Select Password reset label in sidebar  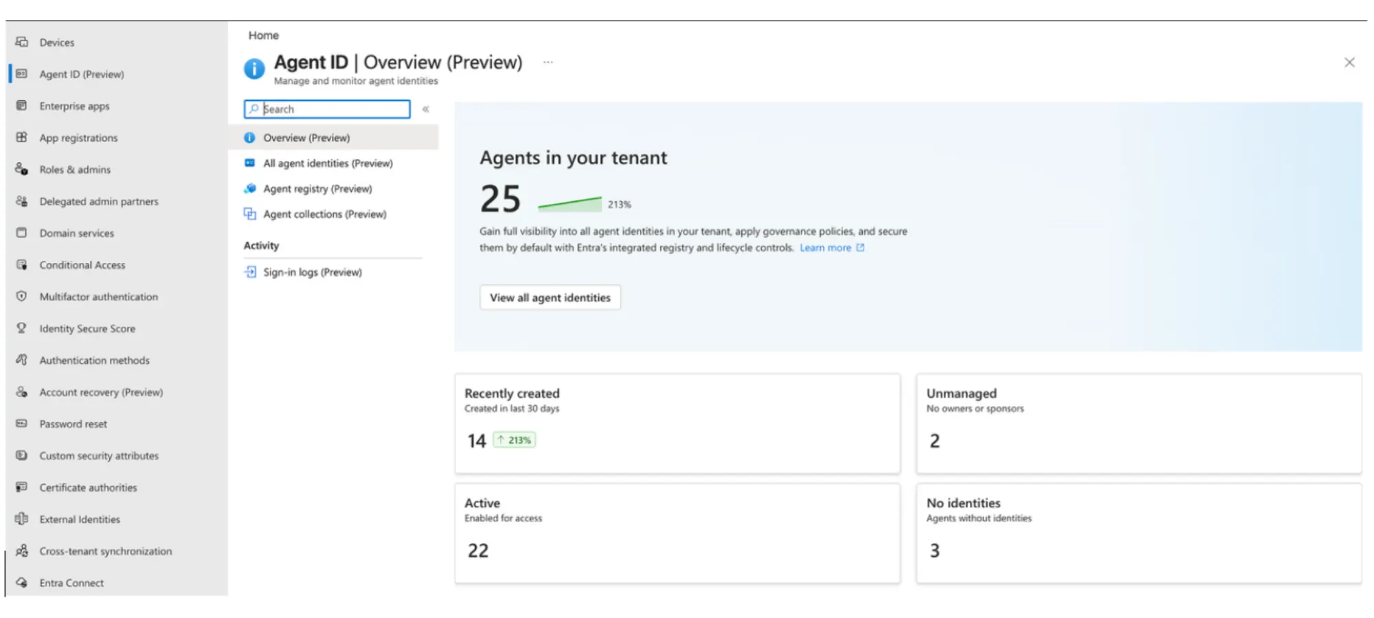pyautogui.click(x=73, y=424)
